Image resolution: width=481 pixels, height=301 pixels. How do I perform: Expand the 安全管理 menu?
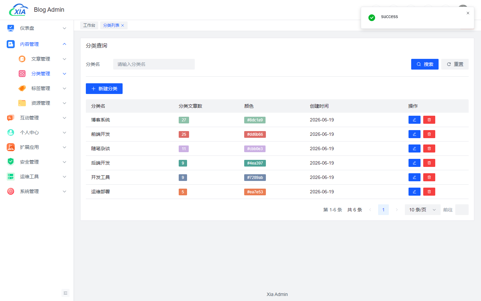64,162
